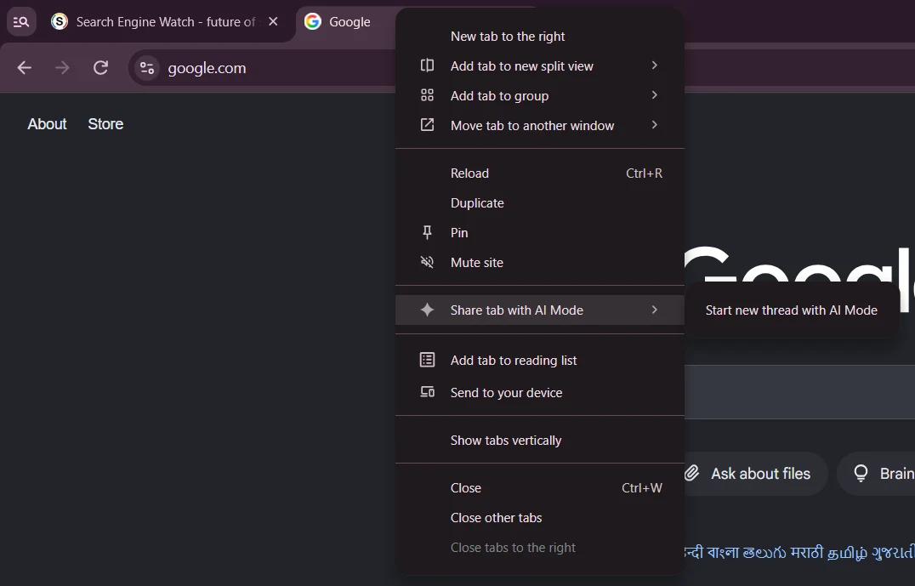Click the forward navigation arrow
Screen dimensions: 915x586
click(x=62, y=68)
